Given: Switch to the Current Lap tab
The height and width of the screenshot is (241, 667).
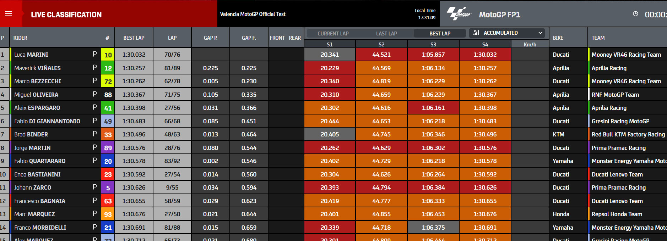Looking at the screenshot, I should pos(333,33).
